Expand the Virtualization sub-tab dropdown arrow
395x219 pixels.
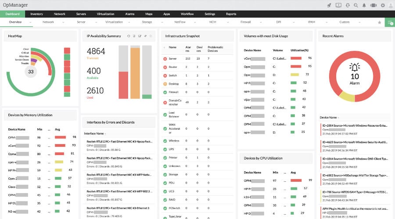pyautogui.click(x=129, y=23)
